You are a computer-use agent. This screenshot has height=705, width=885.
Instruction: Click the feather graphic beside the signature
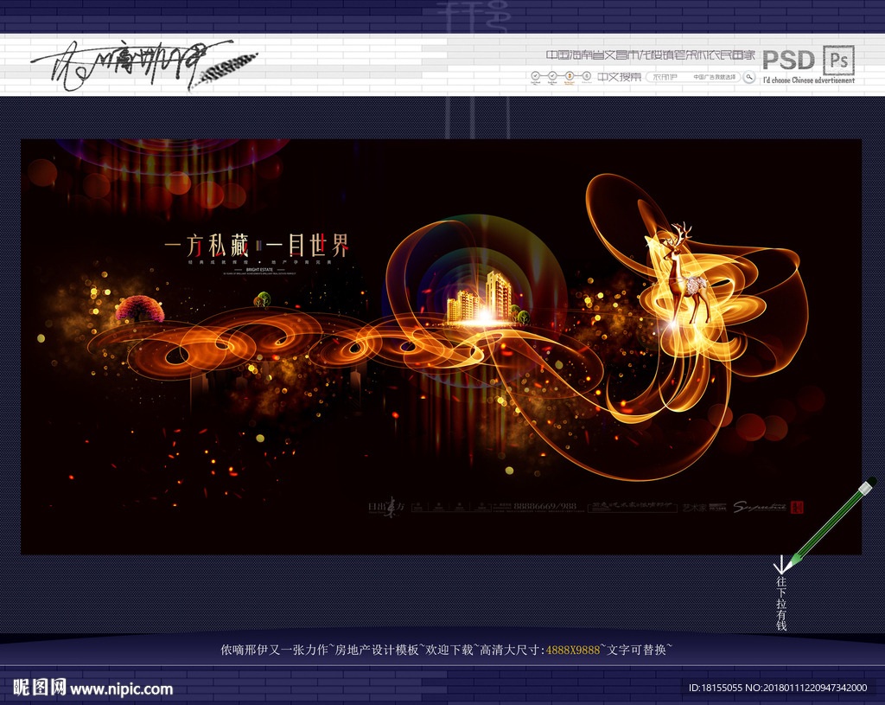[x=222, y=67]
